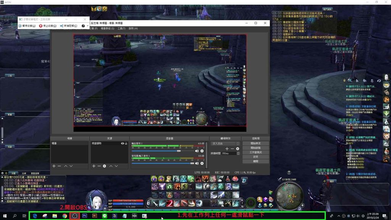Viewport: 391px width, 220px height.
Task: Move the source up in the list
Action: tap(111, 166)
